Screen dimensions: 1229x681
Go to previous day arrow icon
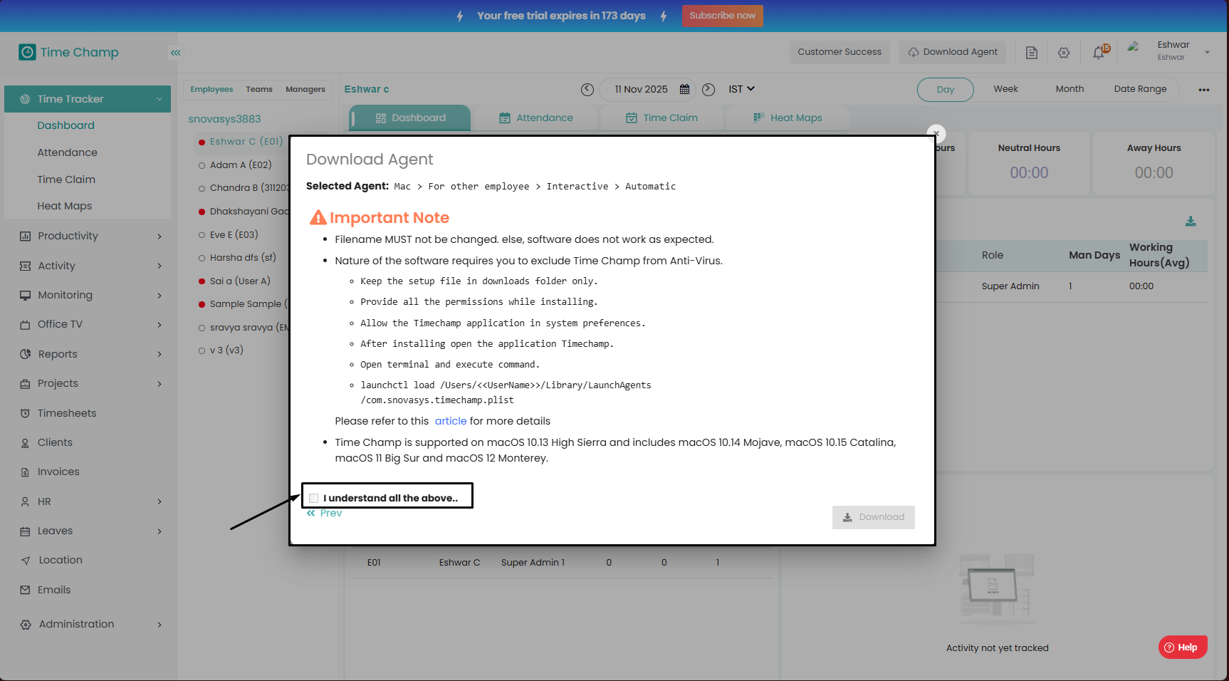coord(587,89)
